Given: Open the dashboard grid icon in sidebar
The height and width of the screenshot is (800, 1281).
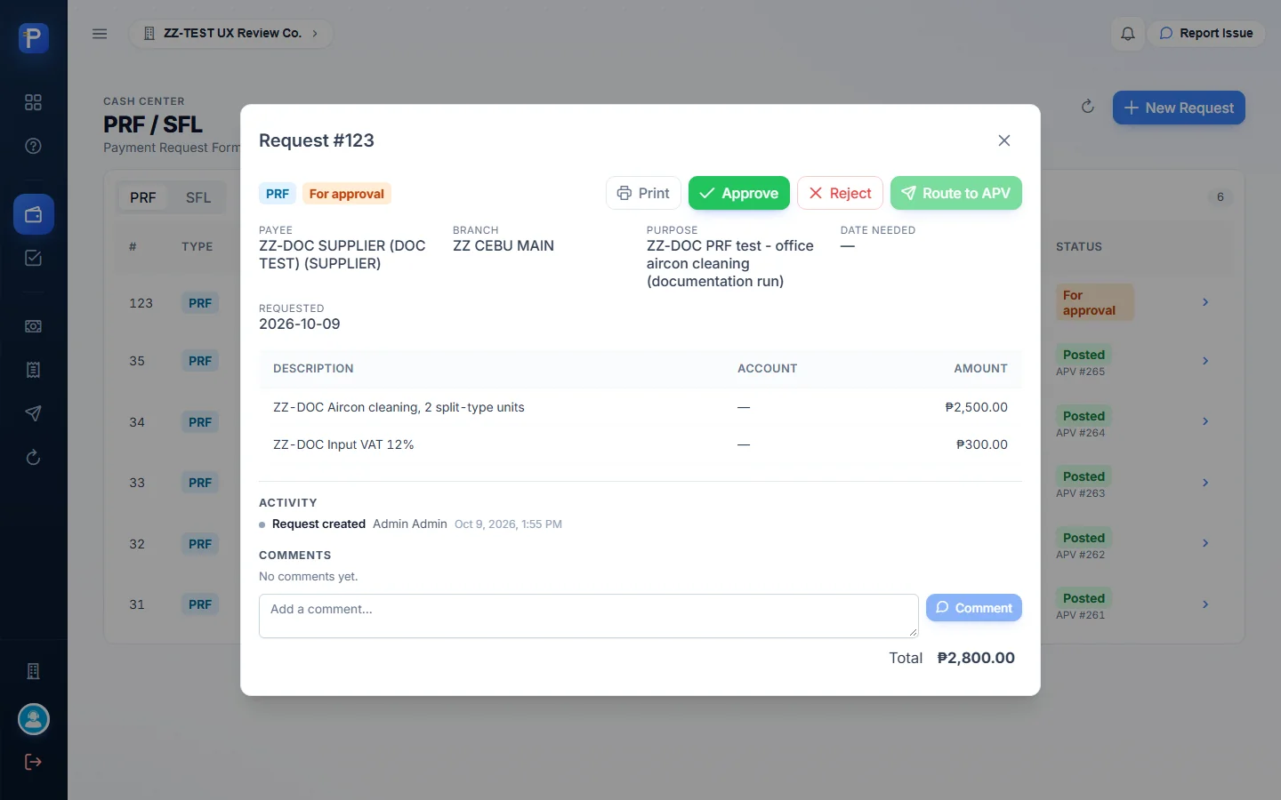Looking at the screenshot, I should pos(33,102).
